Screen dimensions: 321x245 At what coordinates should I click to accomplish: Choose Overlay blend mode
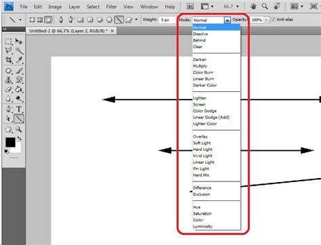216,137
